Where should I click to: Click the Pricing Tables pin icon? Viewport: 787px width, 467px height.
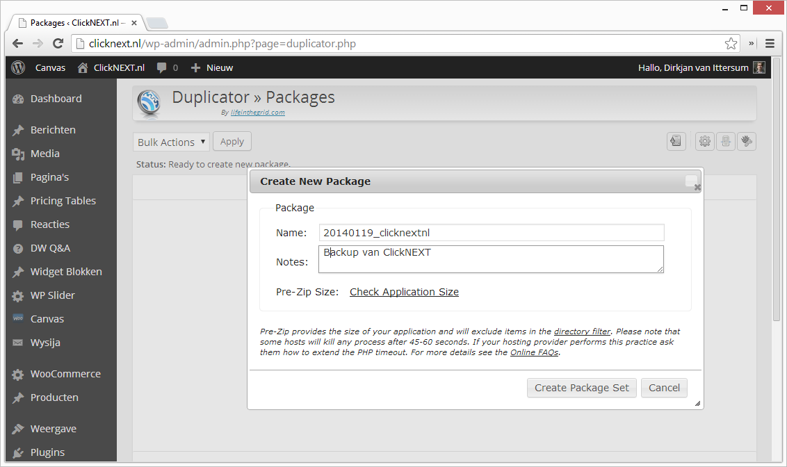pyautogui.click(x=18, y=201)
